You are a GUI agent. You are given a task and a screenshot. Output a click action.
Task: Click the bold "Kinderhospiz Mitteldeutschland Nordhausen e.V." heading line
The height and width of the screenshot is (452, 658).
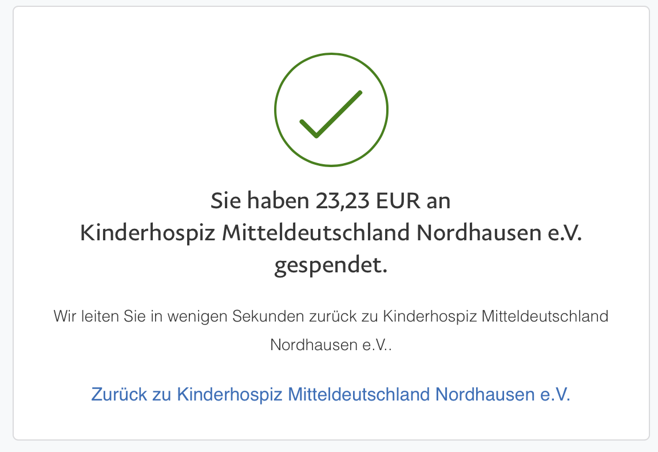point(331,233)
